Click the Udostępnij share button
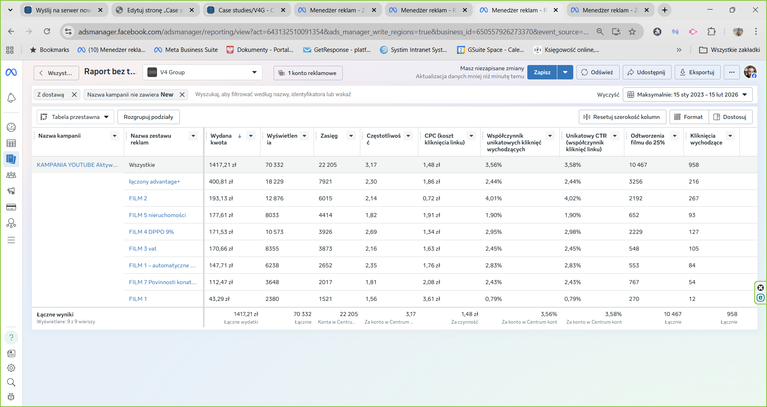 (647, 72)
